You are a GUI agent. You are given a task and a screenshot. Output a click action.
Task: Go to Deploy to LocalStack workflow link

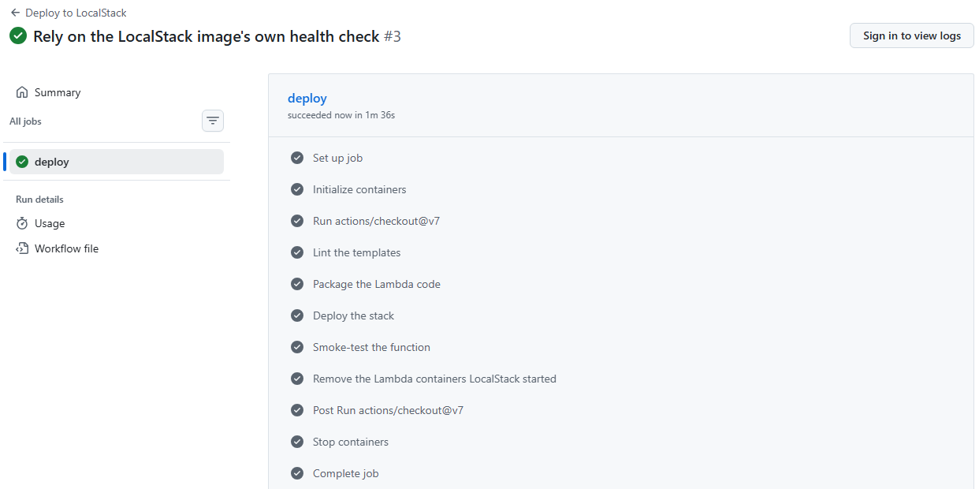pyautogui.click(x=76, y=13)
